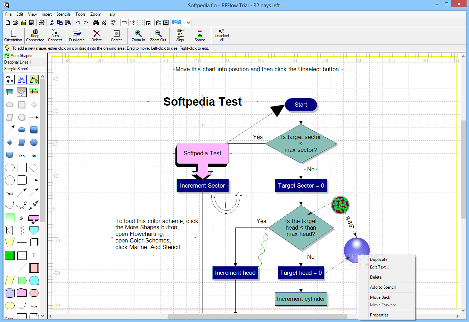Toggle Keep Connected mode

[x=35, y=36]
